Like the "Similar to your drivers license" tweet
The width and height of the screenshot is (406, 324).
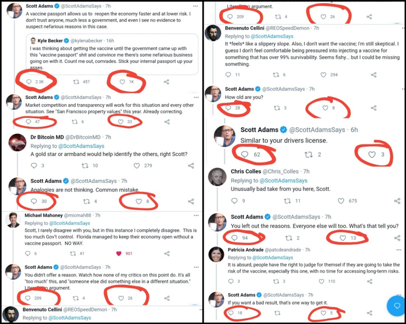pyautogui.click(x=372, y=154)
